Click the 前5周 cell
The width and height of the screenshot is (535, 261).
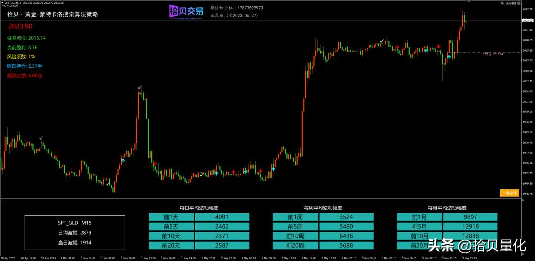[295, 226]
